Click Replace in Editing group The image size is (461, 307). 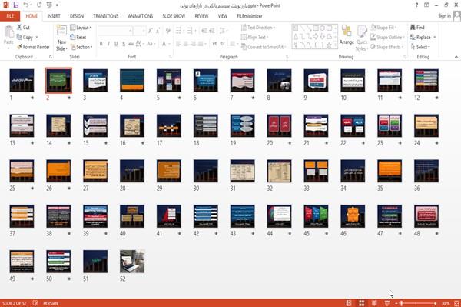pos(421,37)
